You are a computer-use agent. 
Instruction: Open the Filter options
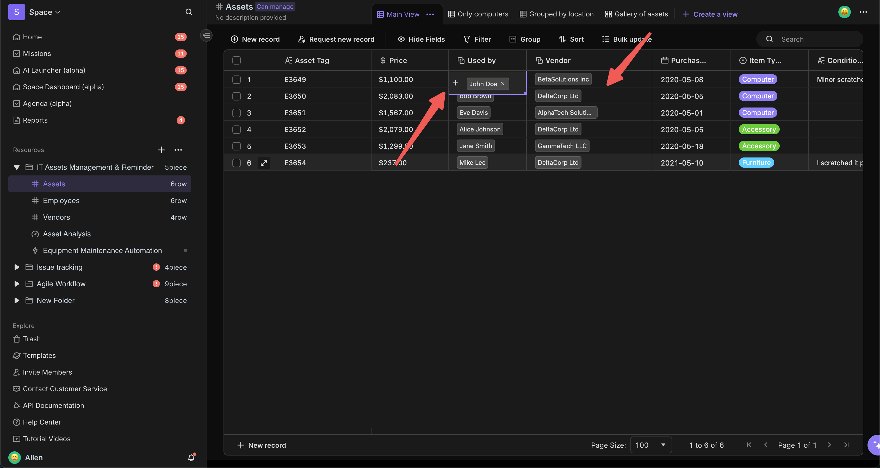point(477,39)
